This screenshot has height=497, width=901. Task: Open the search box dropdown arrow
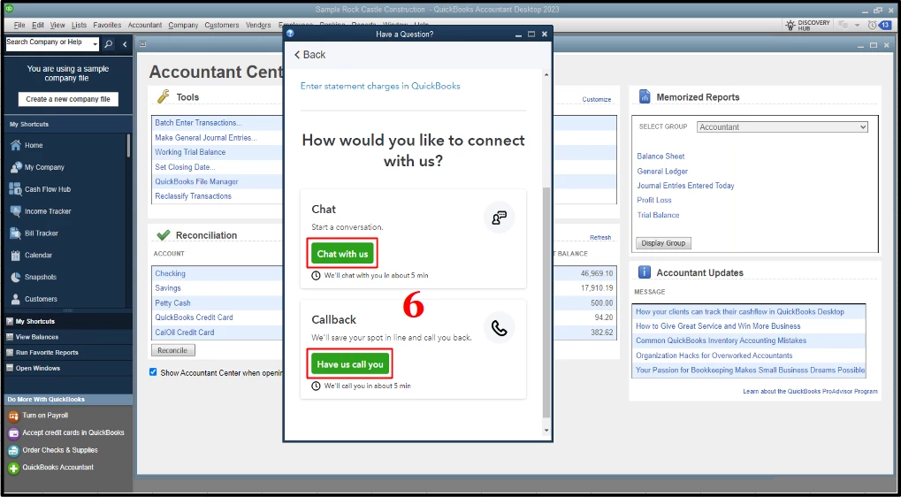click(95, 43)
